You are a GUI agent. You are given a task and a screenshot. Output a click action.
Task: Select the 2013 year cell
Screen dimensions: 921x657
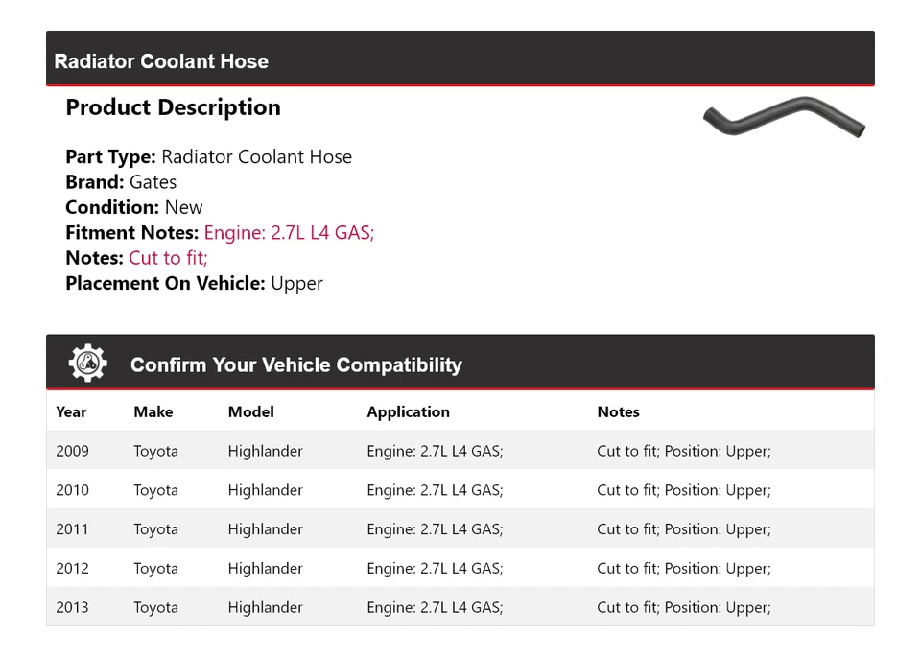point(72,607)
